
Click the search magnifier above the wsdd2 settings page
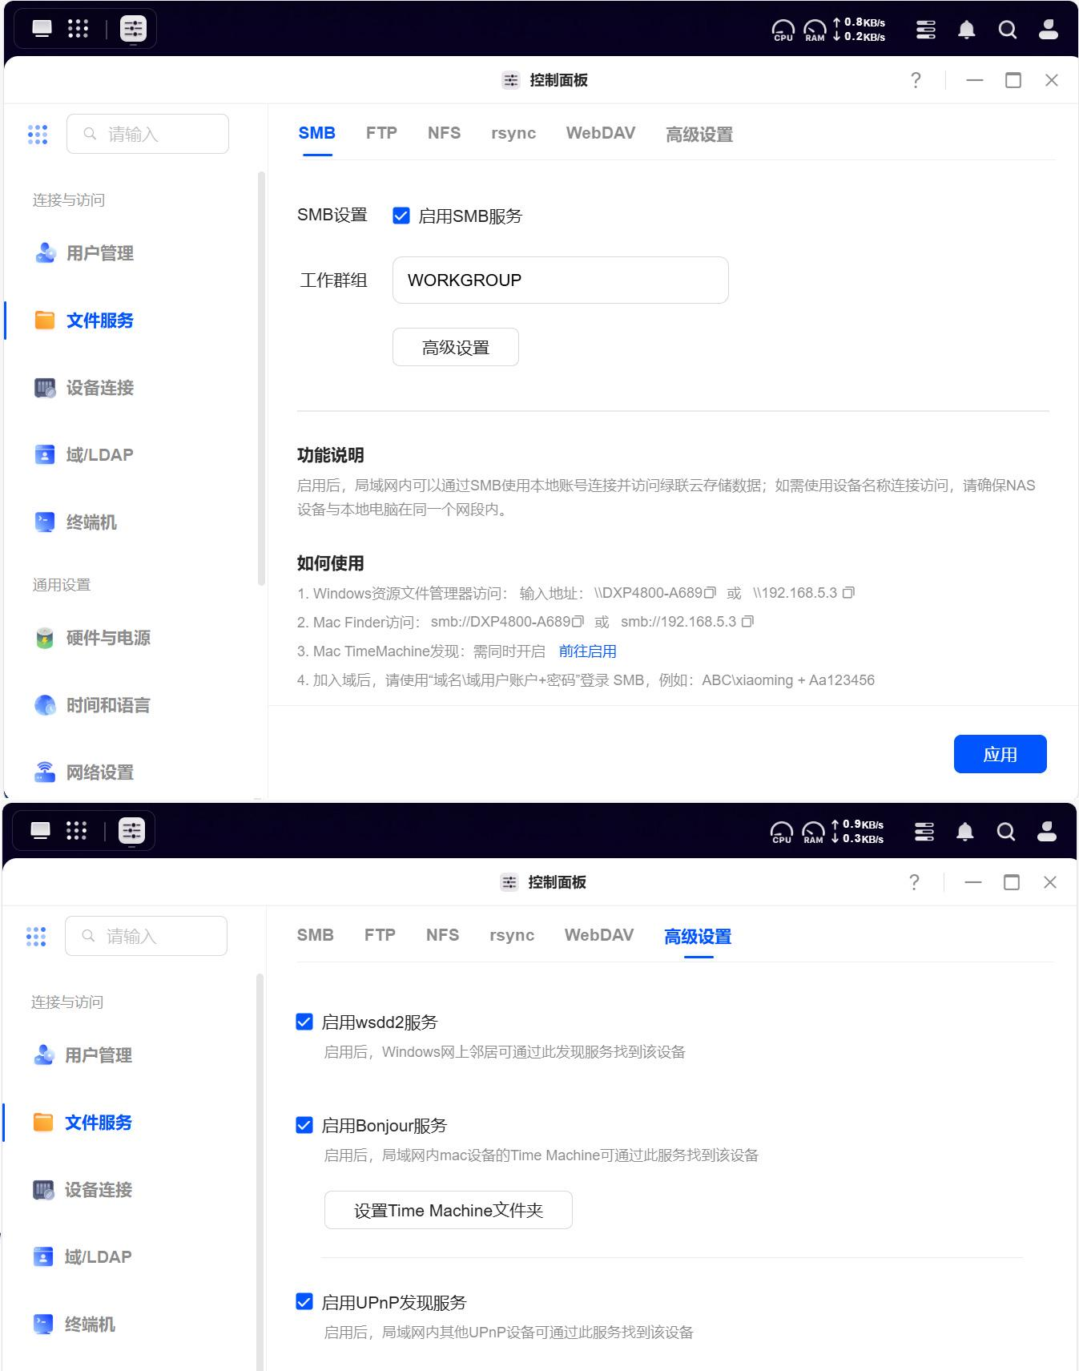point(1006,832)
